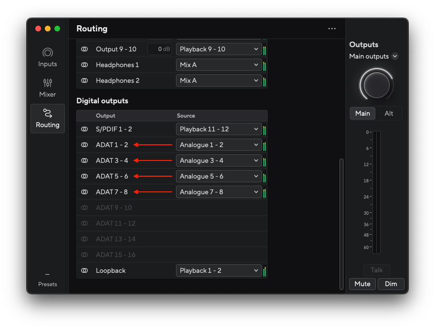Viewport: 435px width, 329px height.
Task: Switch to the Alt output tab
Action: click(389, 113)
